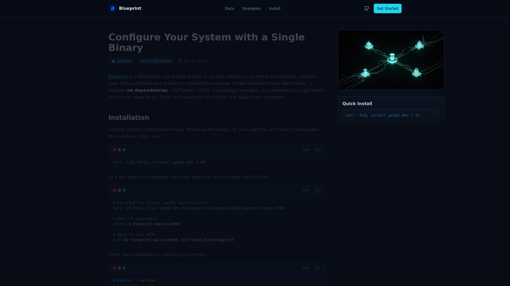The image size is (510, 286).
Task: Click the stack icon on the DevOps tag
Action: coord(113,61)
